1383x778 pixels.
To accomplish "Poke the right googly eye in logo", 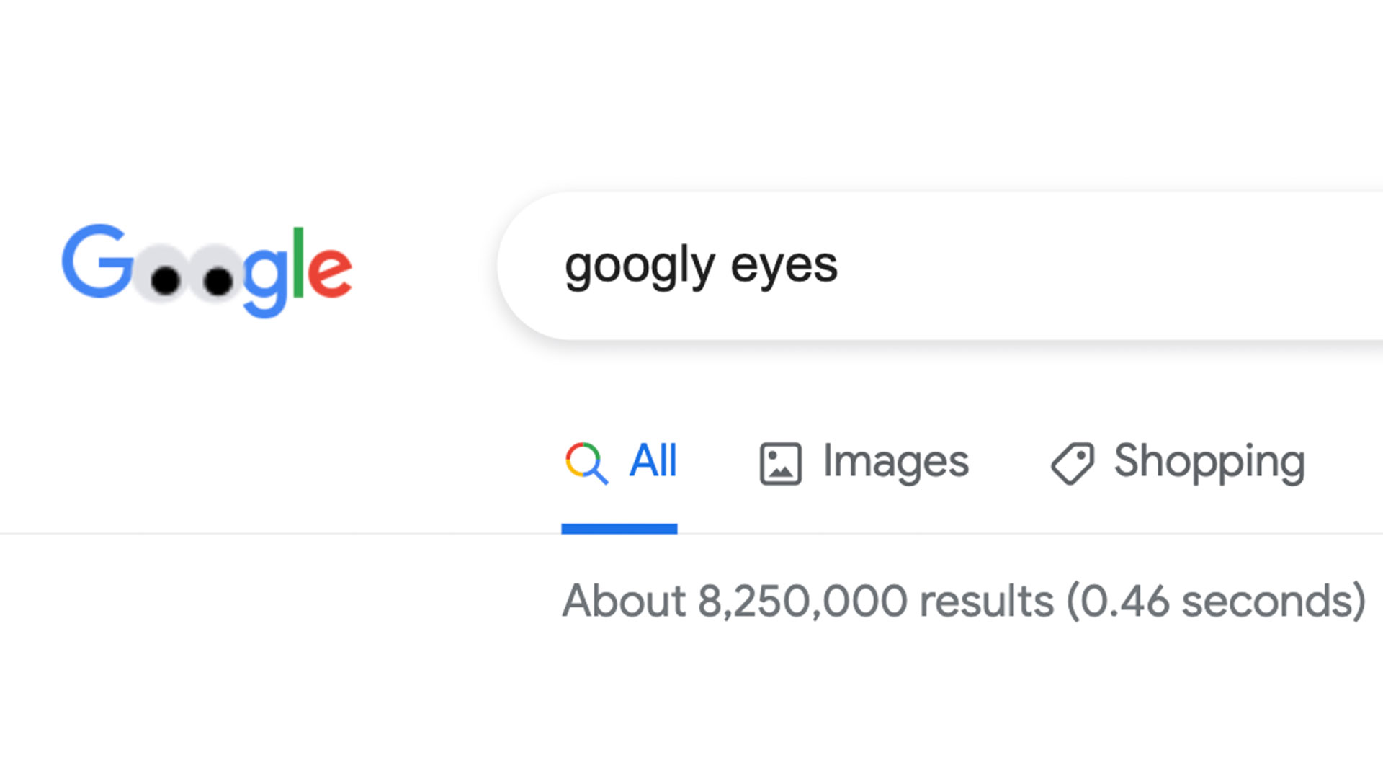I will point(215,274).
